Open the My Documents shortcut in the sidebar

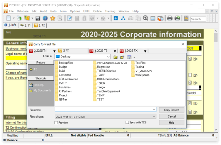click(x=40, y=90)
